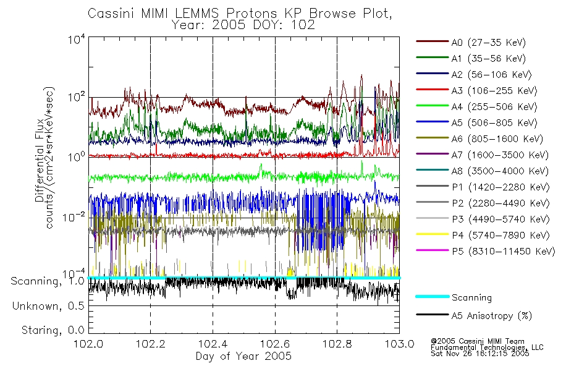Click the Day of Year 2005 x-axis label
This screenshot has height=371, width=587.
click(x=243, y=356)
